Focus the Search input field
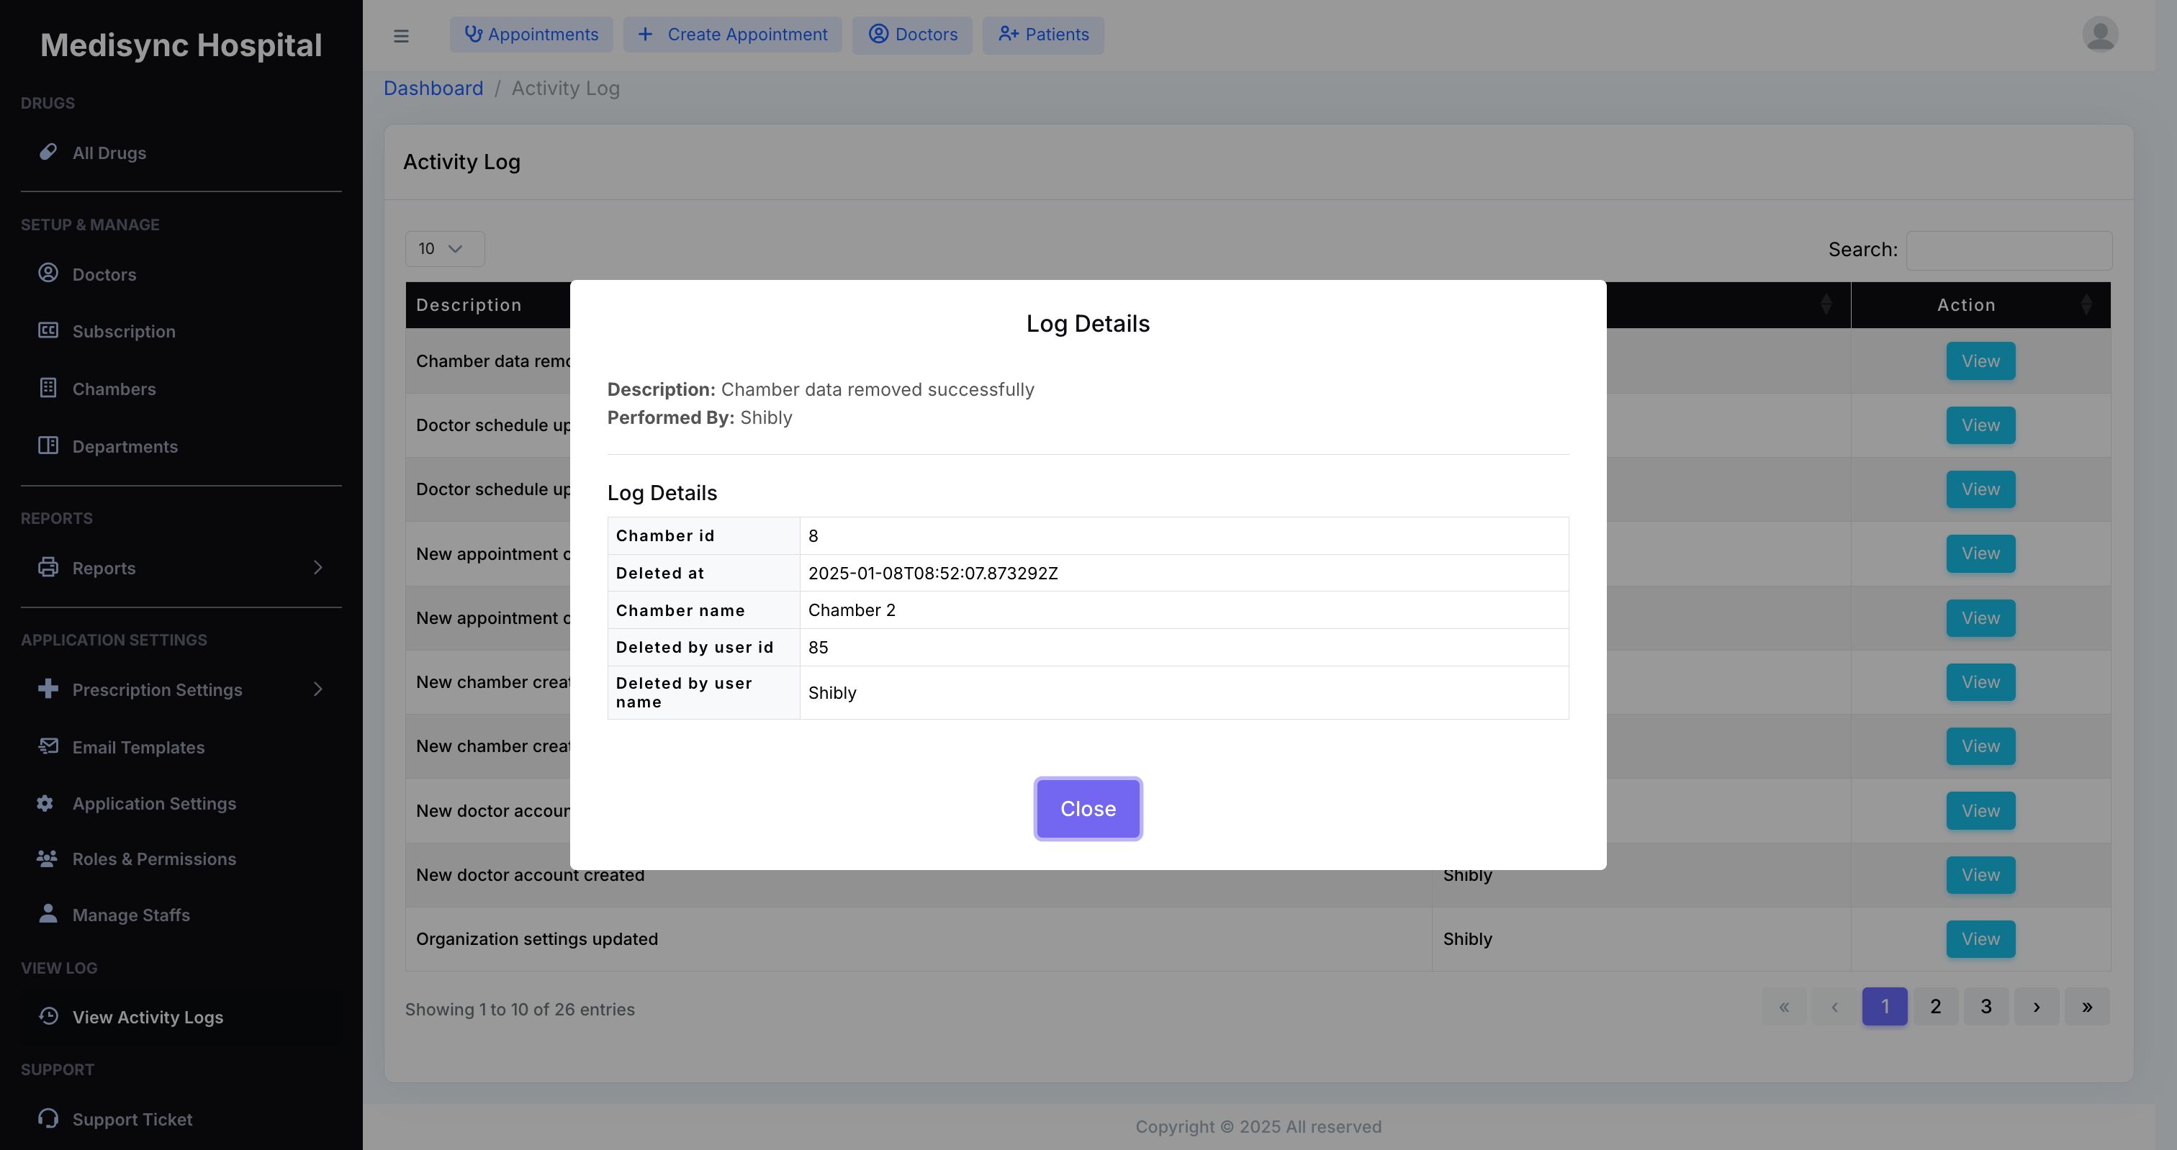This screenshot has width=2177, height=1150. click(x=2009, y=250)
